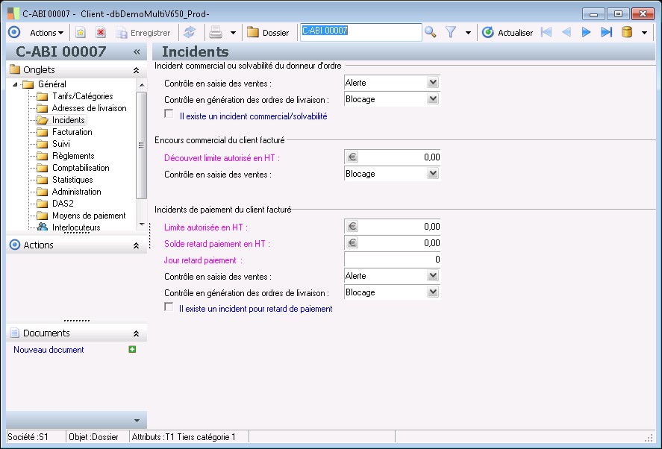Click the filter funnel icon

click(451, 33)
